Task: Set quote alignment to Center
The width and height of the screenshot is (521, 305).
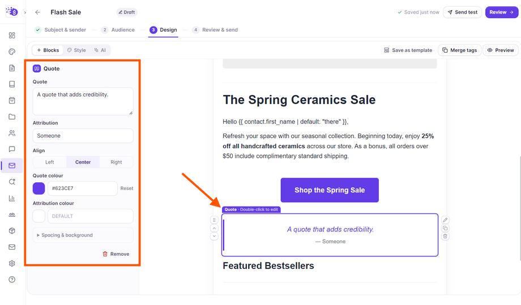Action: point(83,162)
